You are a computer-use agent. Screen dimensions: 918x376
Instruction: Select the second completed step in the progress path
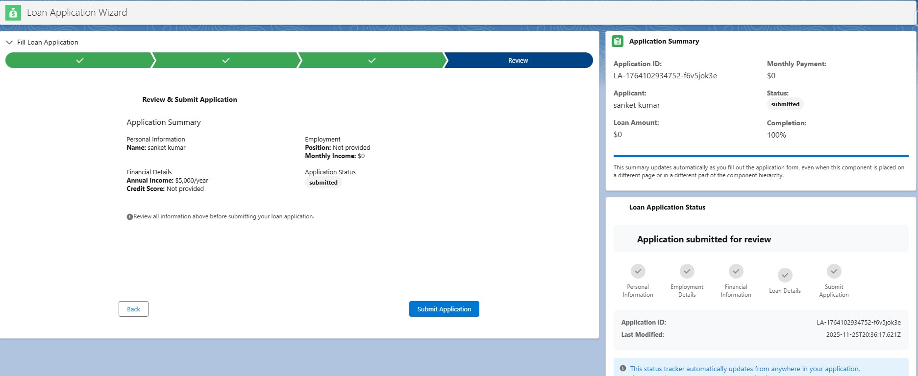[x=225, y=60]
